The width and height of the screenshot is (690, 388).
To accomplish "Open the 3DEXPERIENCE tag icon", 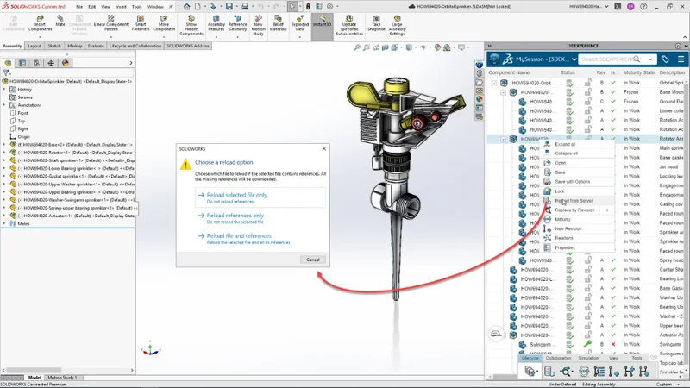I will pyautogui.click(x=665, y=59).
